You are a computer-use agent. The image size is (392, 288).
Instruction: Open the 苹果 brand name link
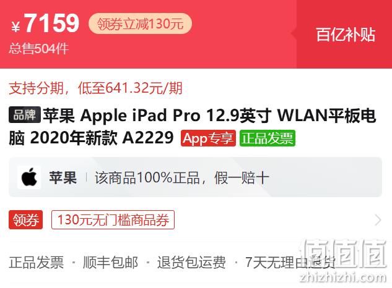(63, 177)
